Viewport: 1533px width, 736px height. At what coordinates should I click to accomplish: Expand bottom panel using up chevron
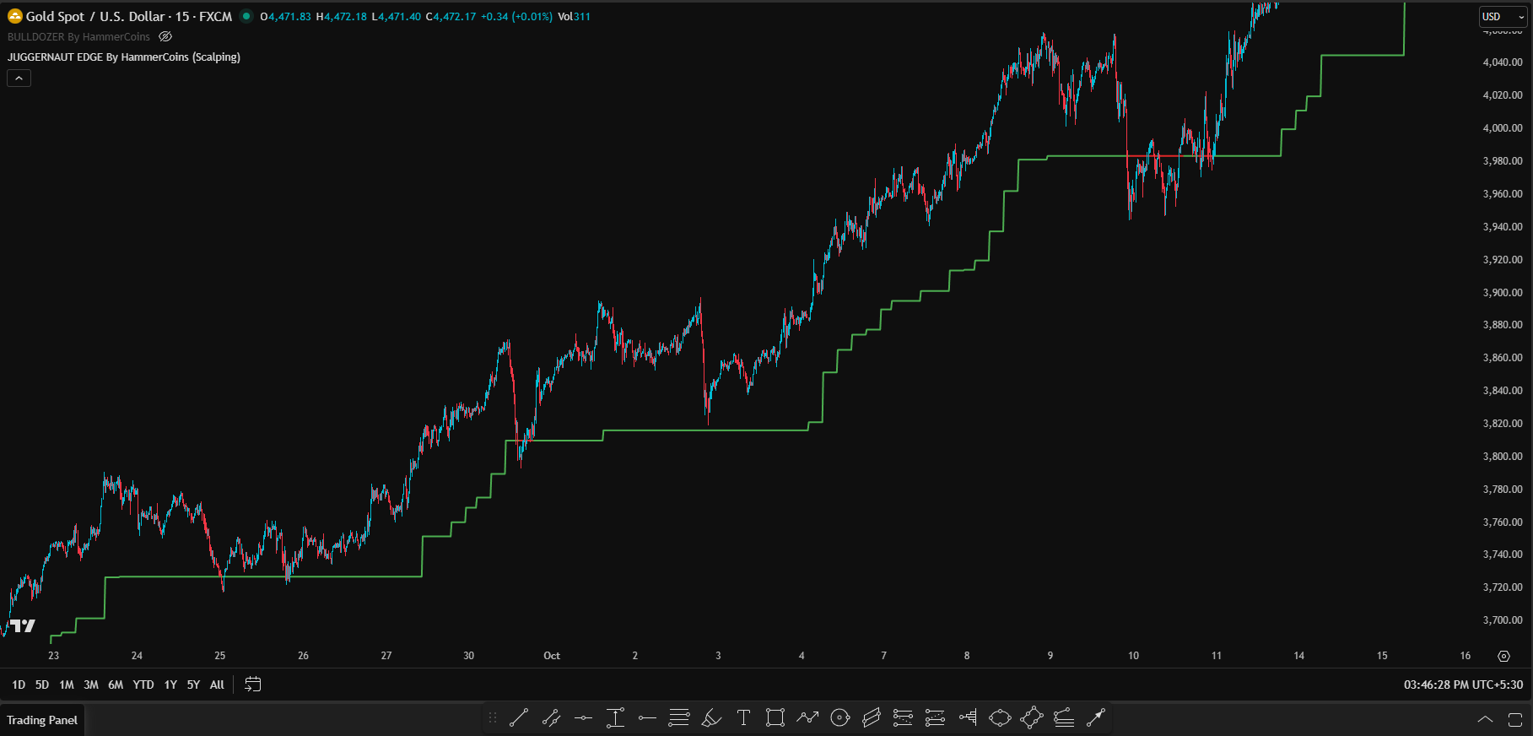click(1485, 720)
